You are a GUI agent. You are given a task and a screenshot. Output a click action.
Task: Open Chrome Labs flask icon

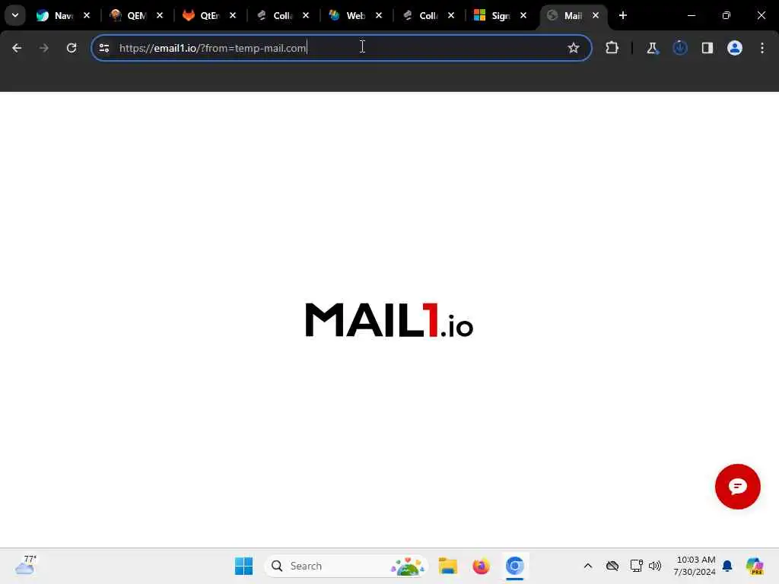point(652,48)
